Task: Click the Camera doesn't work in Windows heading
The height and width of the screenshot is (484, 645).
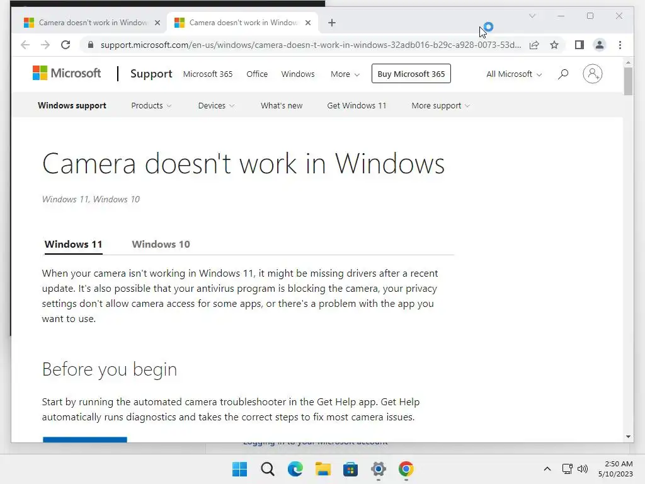Action: [x=243, y=163]
